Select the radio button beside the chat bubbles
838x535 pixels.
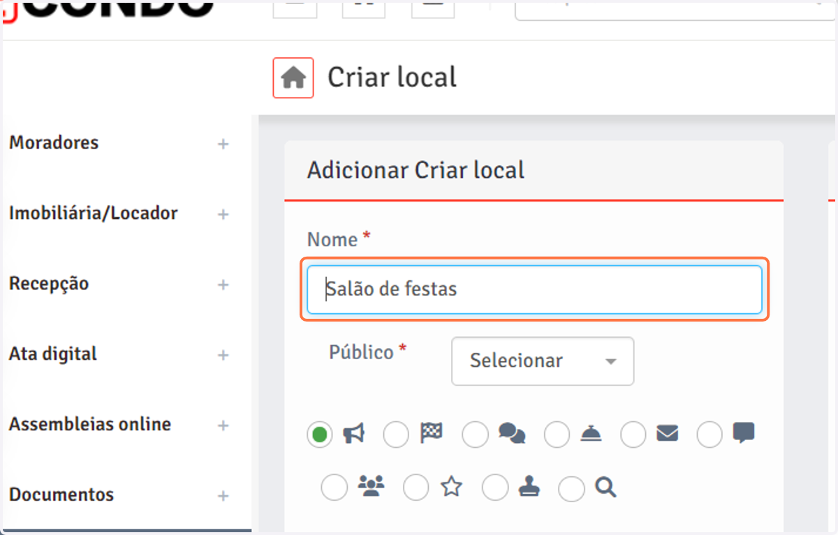point(476,435)
